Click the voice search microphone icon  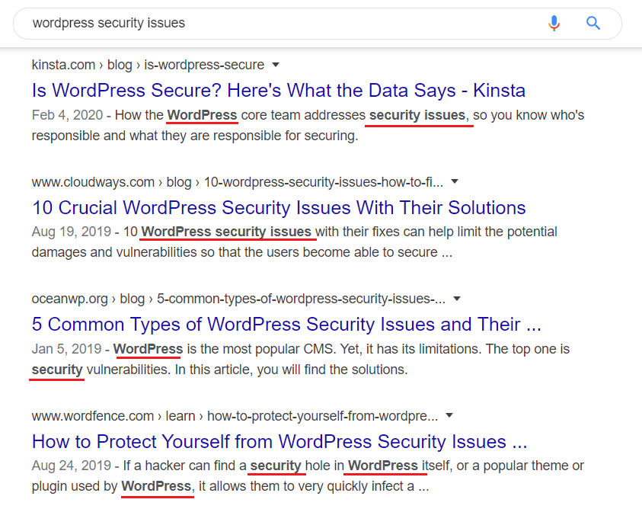tap(554, 24)
